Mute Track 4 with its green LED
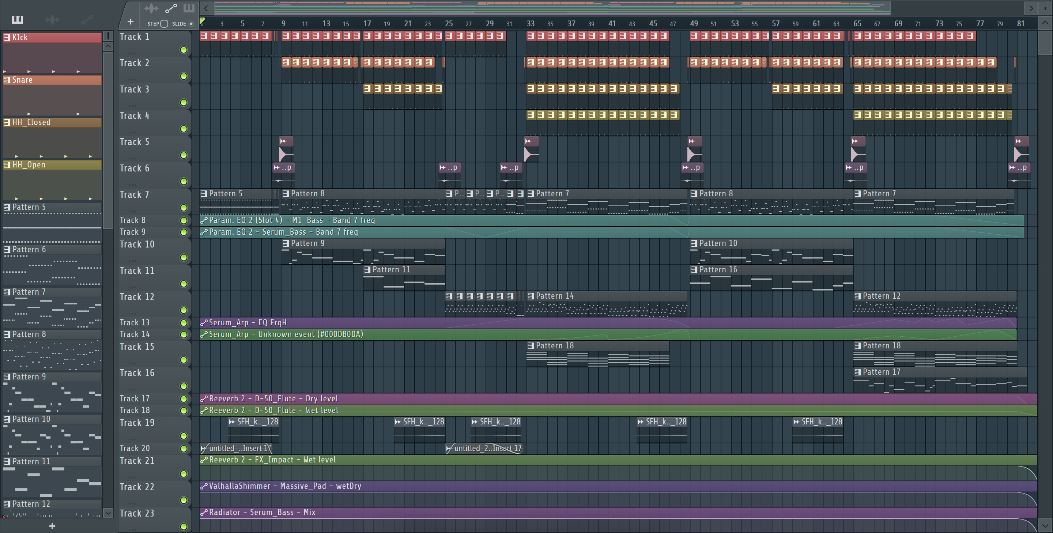 pyautogui.click(x=184, y=129)
